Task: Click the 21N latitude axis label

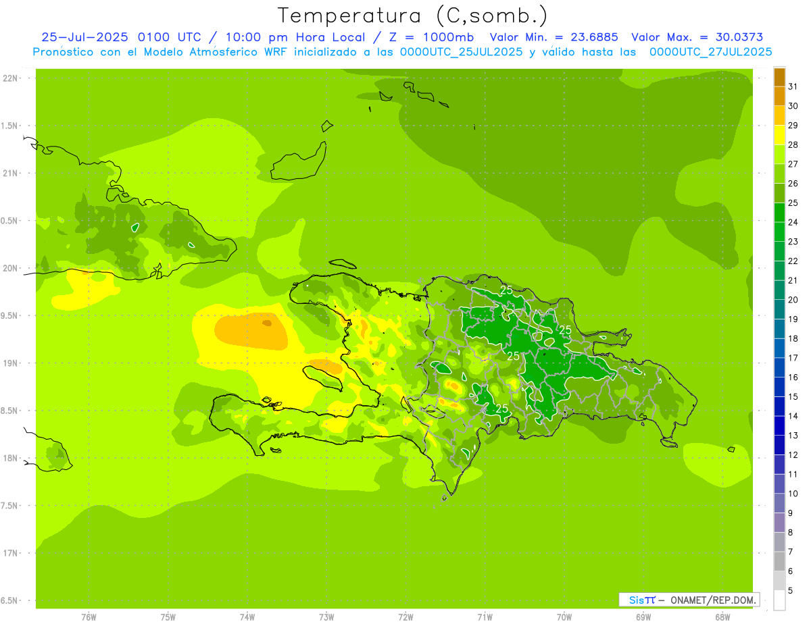Action: 10,173
